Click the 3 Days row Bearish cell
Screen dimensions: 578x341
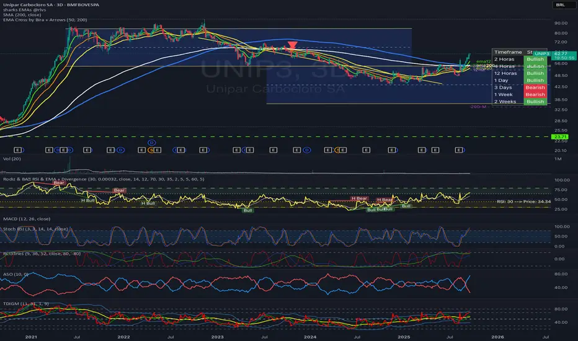535,87
